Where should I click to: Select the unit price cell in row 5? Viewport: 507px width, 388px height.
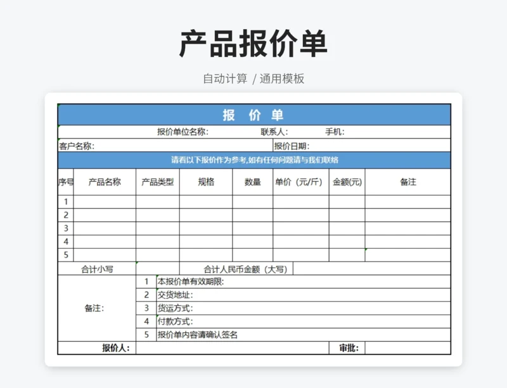click(x=301, y=255)
